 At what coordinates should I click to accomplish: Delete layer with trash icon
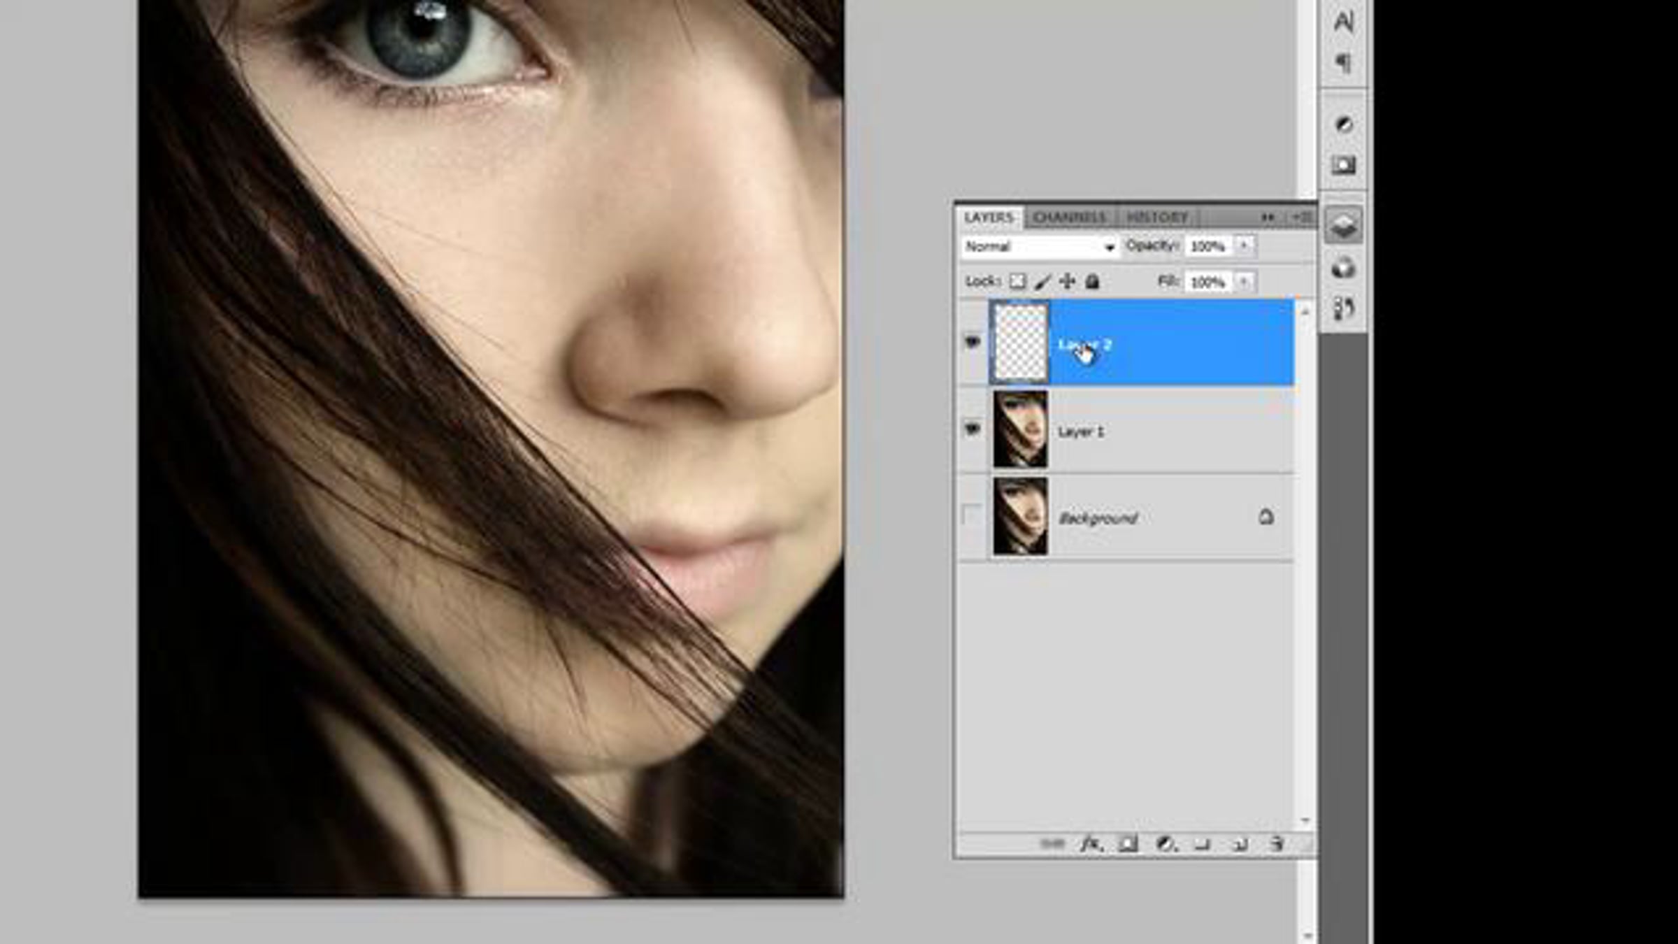[x=1277, y=844]
